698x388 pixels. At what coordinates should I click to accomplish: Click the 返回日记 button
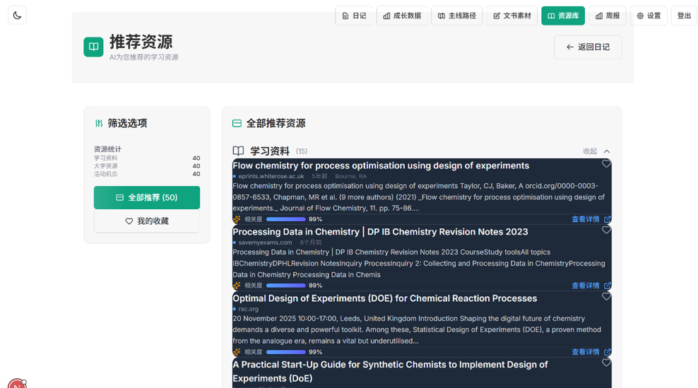[587, 47]
